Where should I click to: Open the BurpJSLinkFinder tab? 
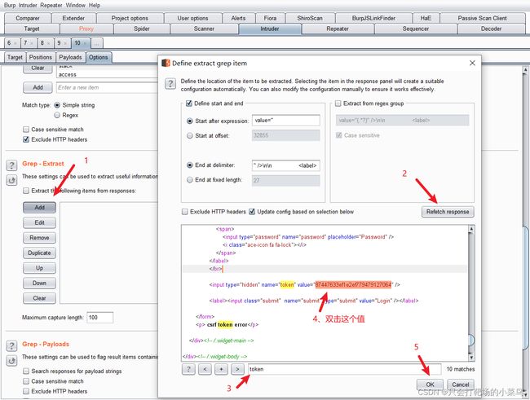click(373, 18)
